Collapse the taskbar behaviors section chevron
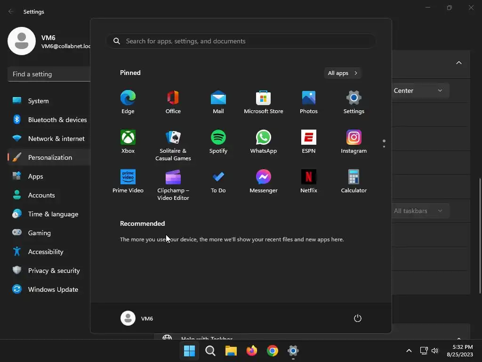Image resolution: width=482 pixels, height=362 pixels. tap(459, 63)
